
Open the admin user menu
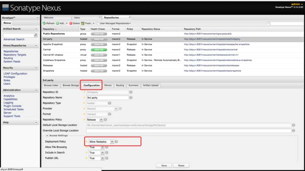(297, 4)
